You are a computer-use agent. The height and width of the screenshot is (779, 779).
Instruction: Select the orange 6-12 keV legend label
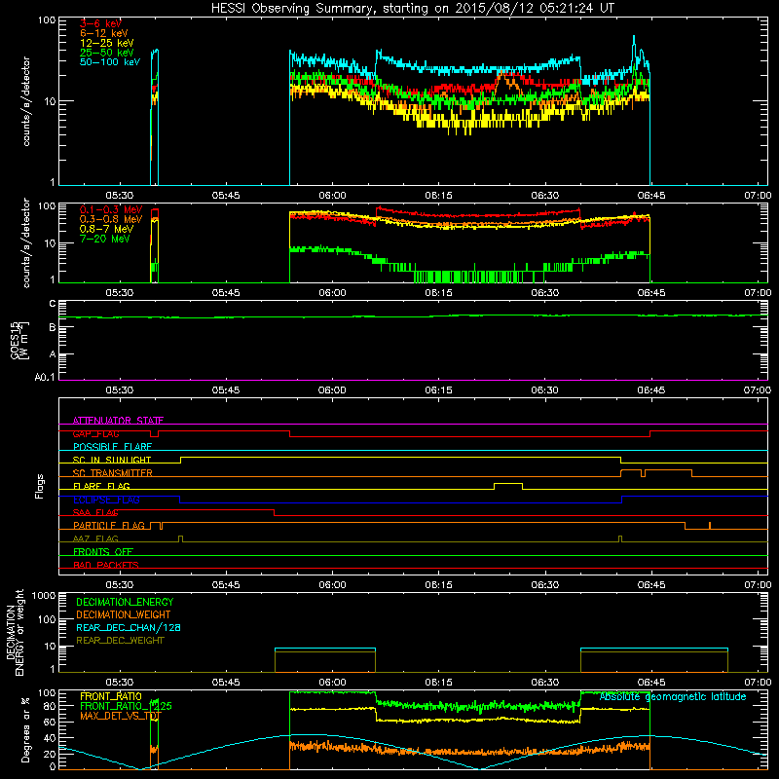[104, 33]
